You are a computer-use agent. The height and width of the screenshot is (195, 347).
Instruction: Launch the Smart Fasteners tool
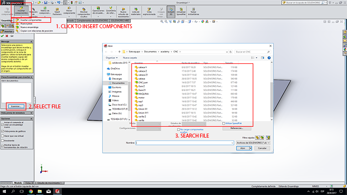coord(57,11)
